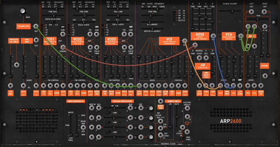Click the voltage processor IN.B jack
The image size is (280, 147).
coord(130,108)
